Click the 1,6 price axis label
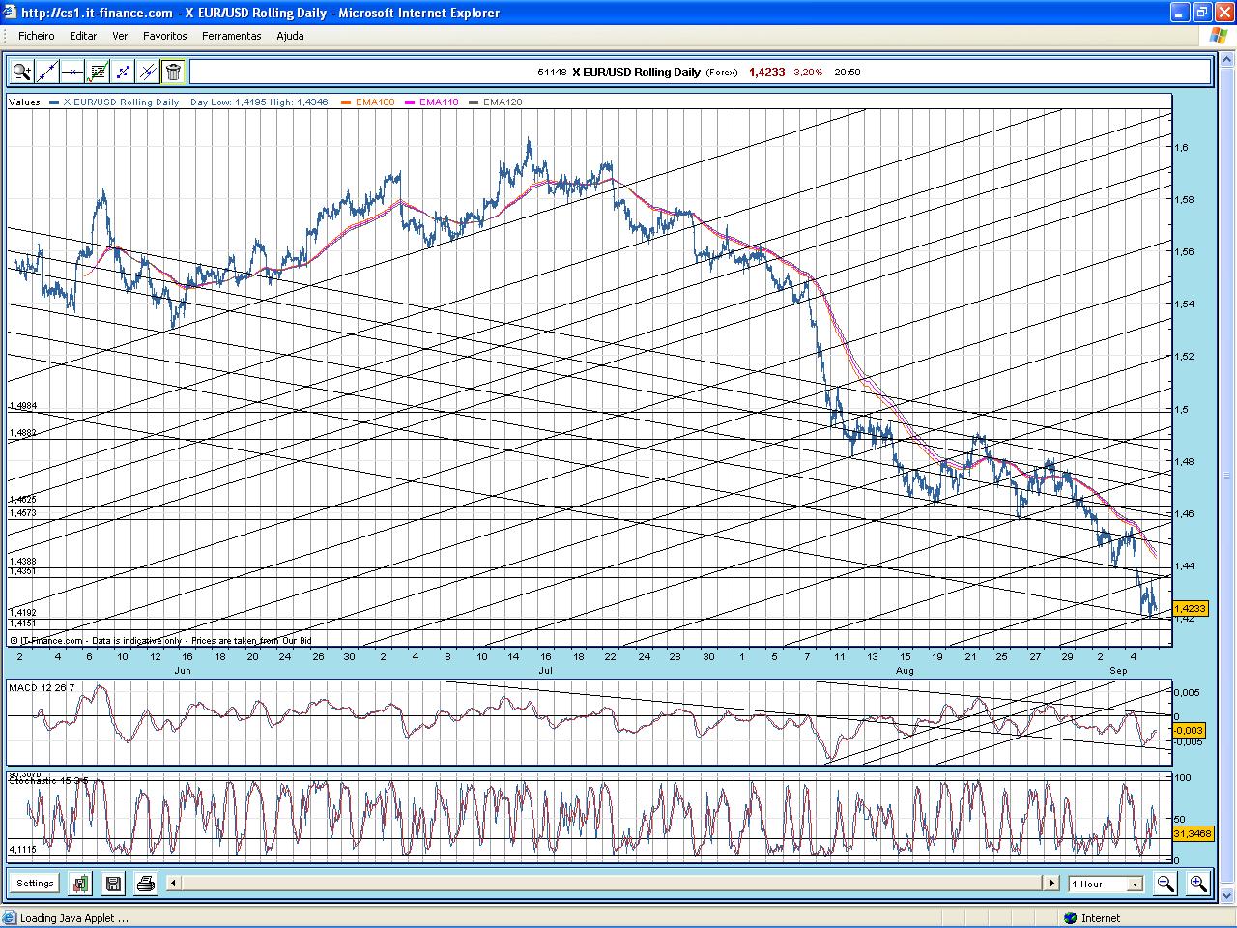 1181,148
